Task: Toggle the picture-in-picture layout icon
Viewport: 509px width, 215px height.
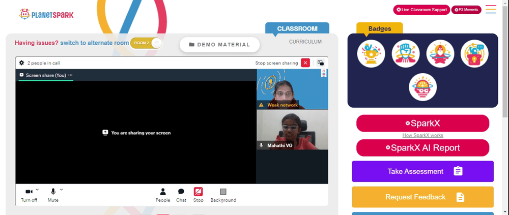Action: tap(321, 63)
